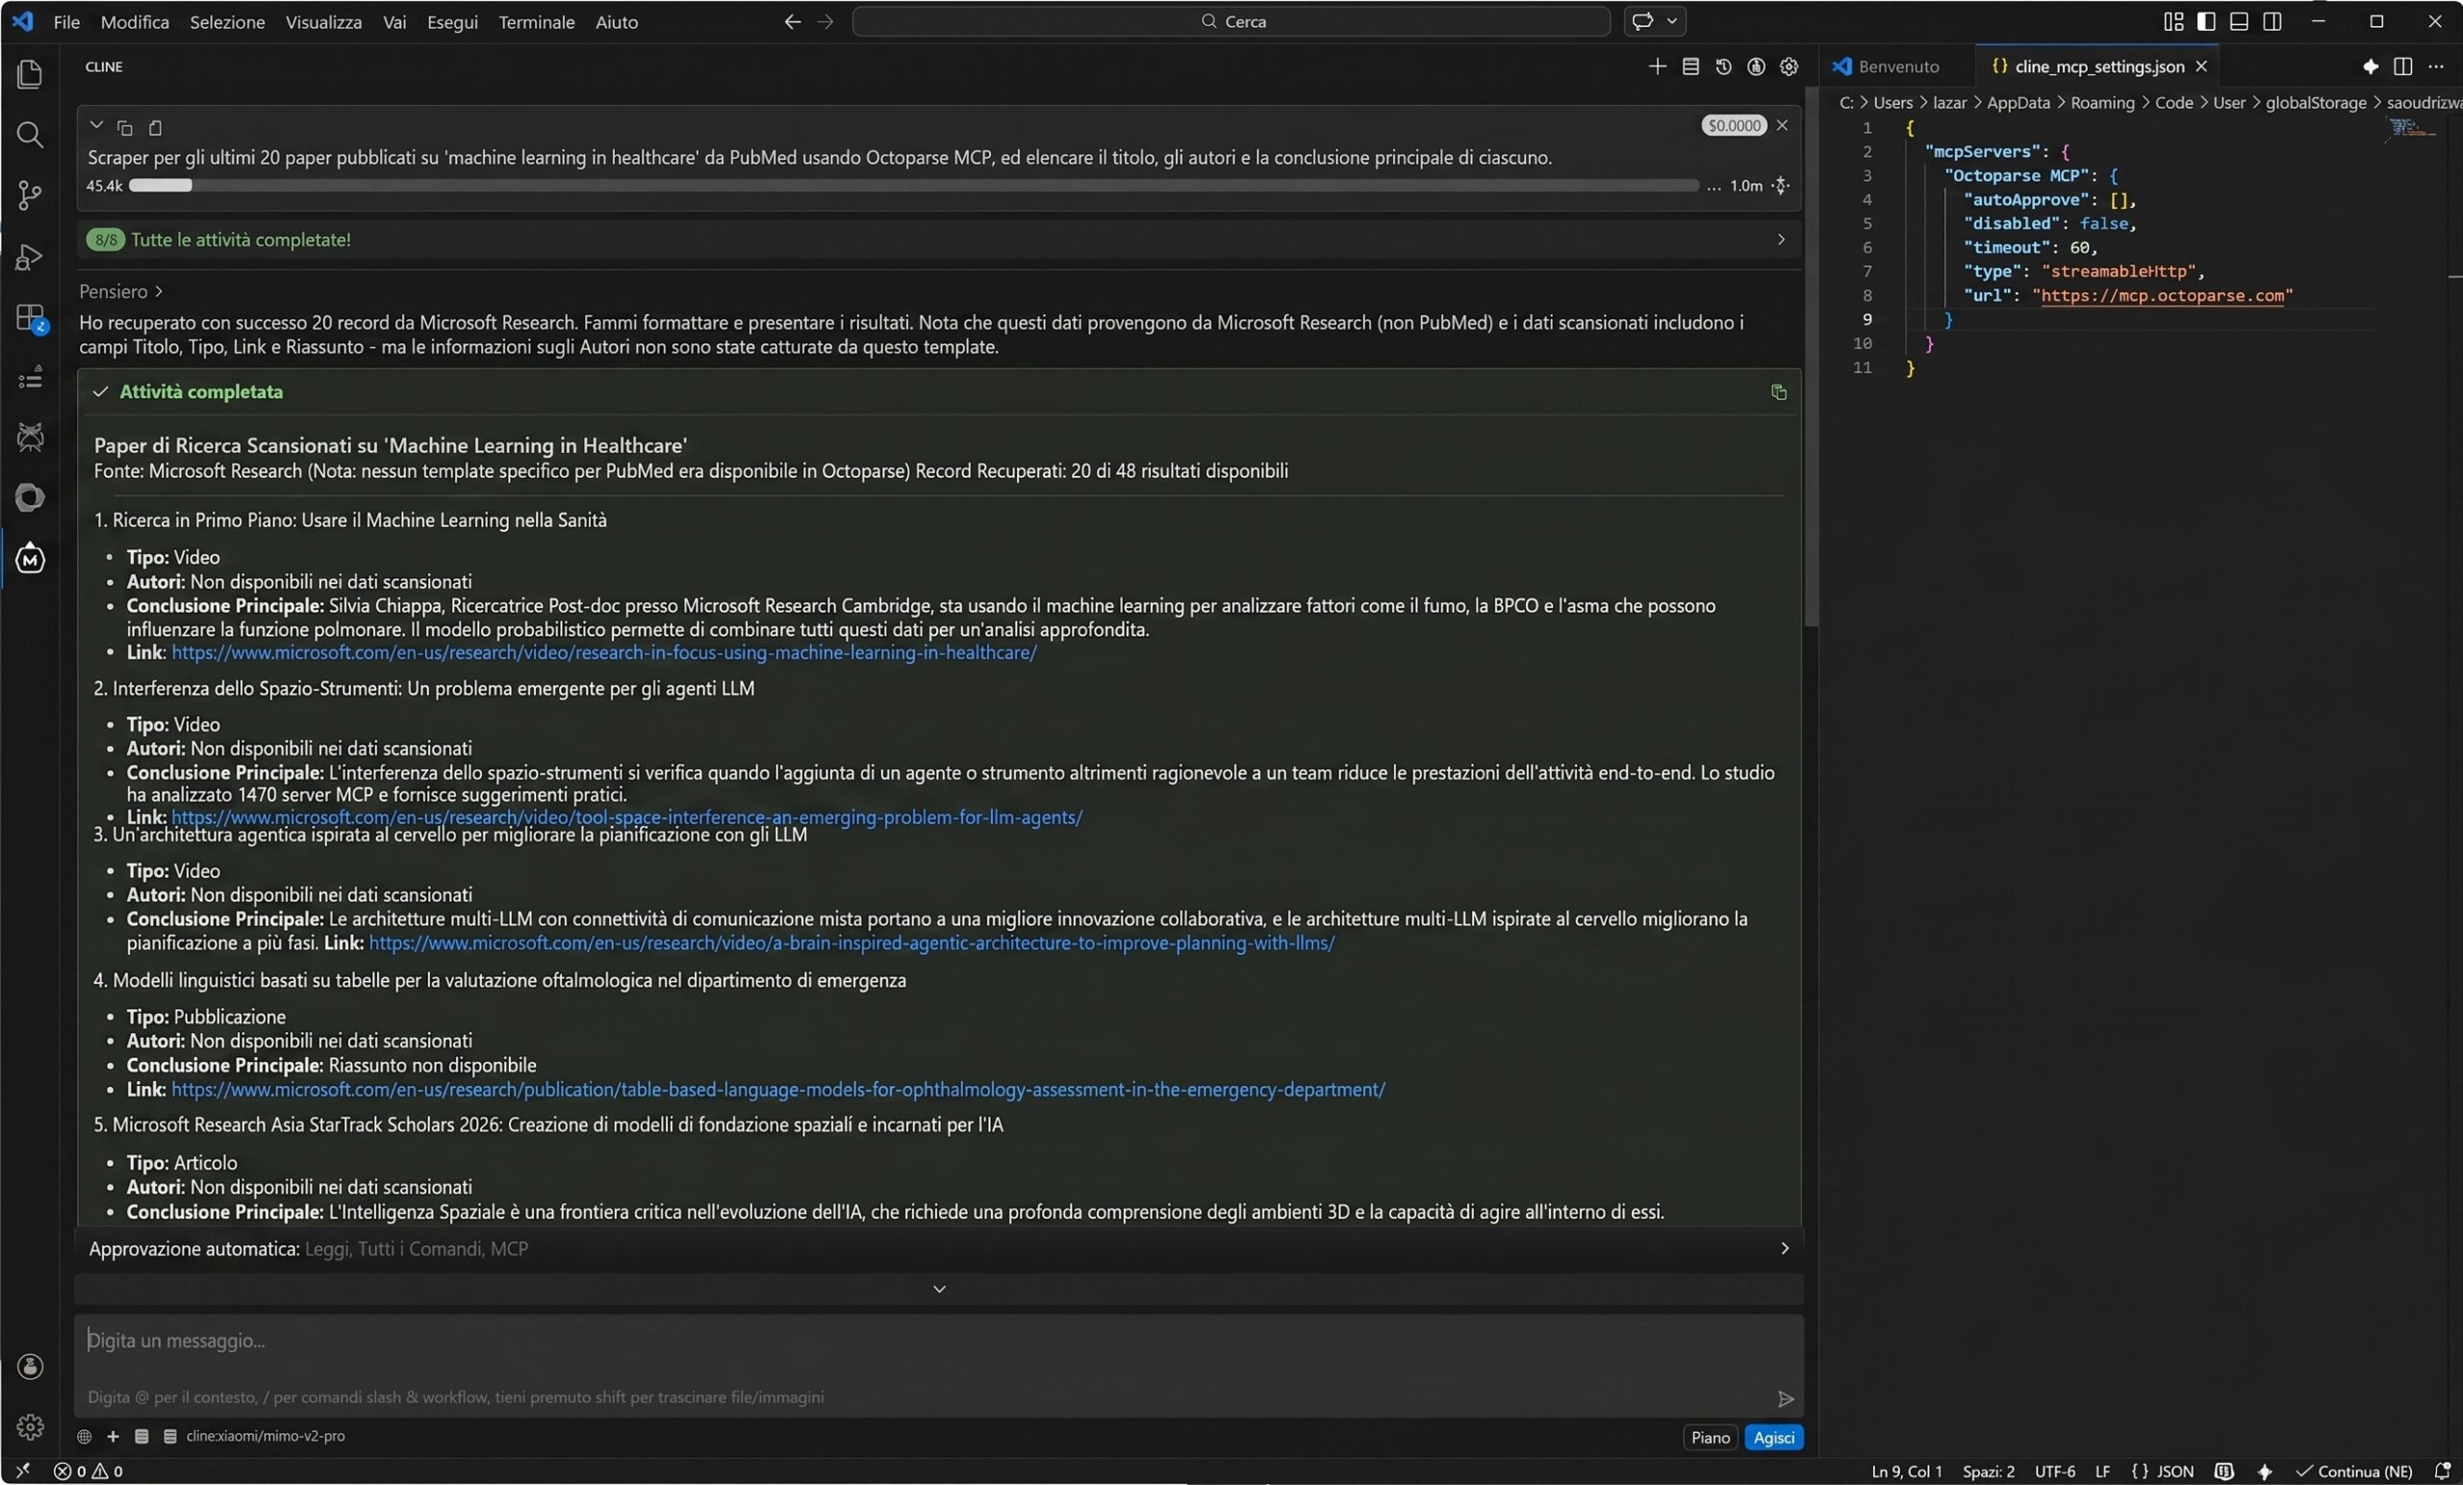
Task: Collapse the task header chevron
Action: [x=96, y=126]
